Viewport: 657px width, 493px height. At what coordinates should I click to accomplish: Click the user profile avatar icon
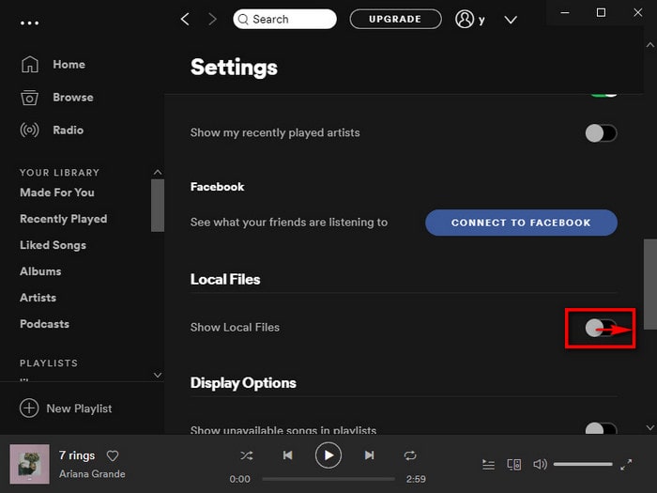tap(465, 20)
